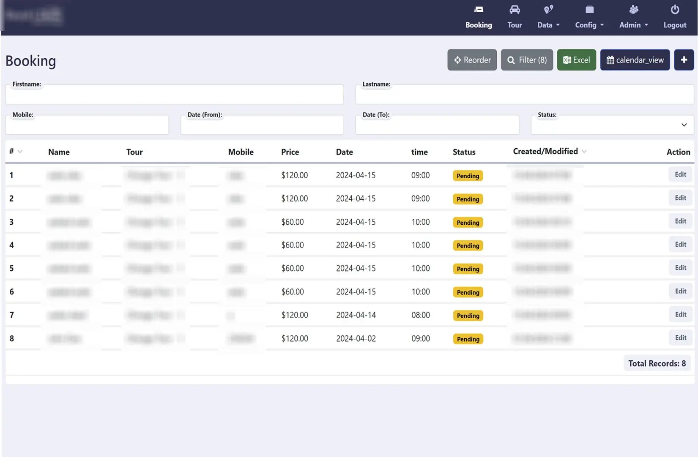698x457 pixels.
Task: Open the Date (To) field
Action: click(437, 125)
